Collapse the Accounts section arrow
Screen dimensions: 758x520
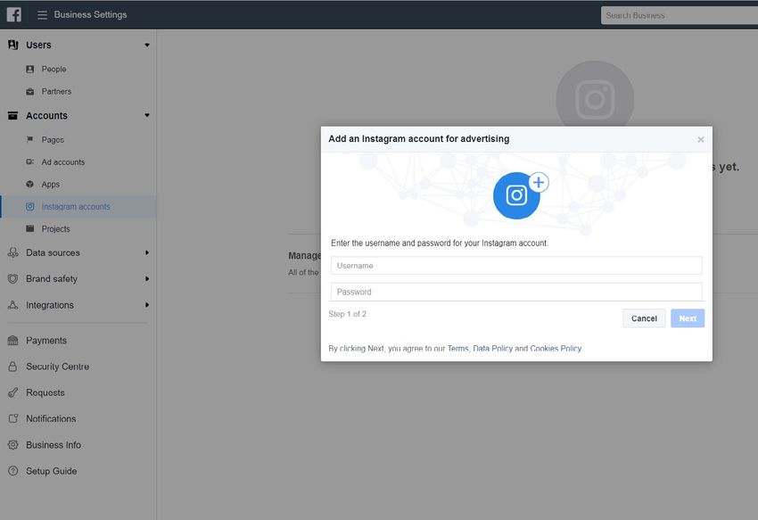pos(147,116)
